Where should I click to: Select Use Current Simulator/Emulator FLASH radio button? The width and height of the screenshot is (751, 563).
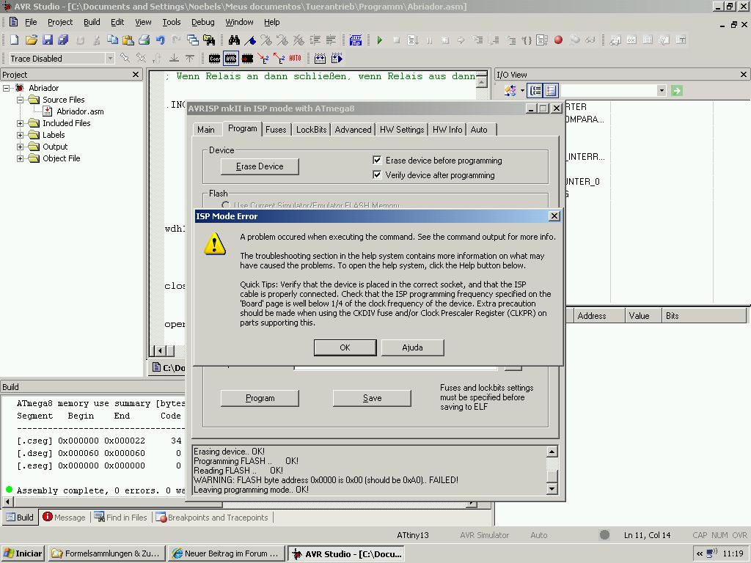[226, 205]
